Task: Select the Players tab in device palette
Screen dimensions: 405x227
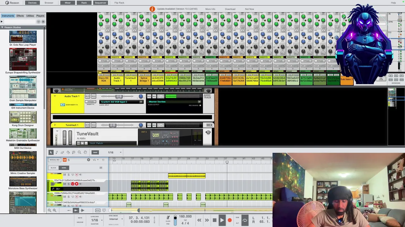Action: click(x=40, y=16)
